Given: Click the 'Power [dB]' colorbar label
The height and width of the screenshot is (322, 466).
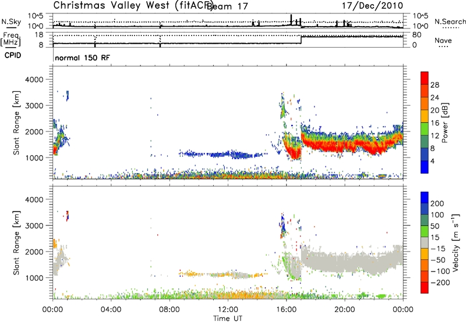Looking at the screenshot, I should [444, 123].
